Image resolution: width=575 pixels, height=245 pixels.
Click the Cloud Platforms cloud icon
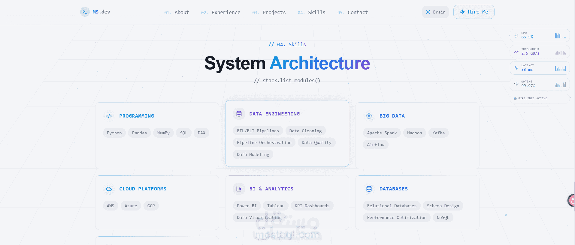coord(109,189)
